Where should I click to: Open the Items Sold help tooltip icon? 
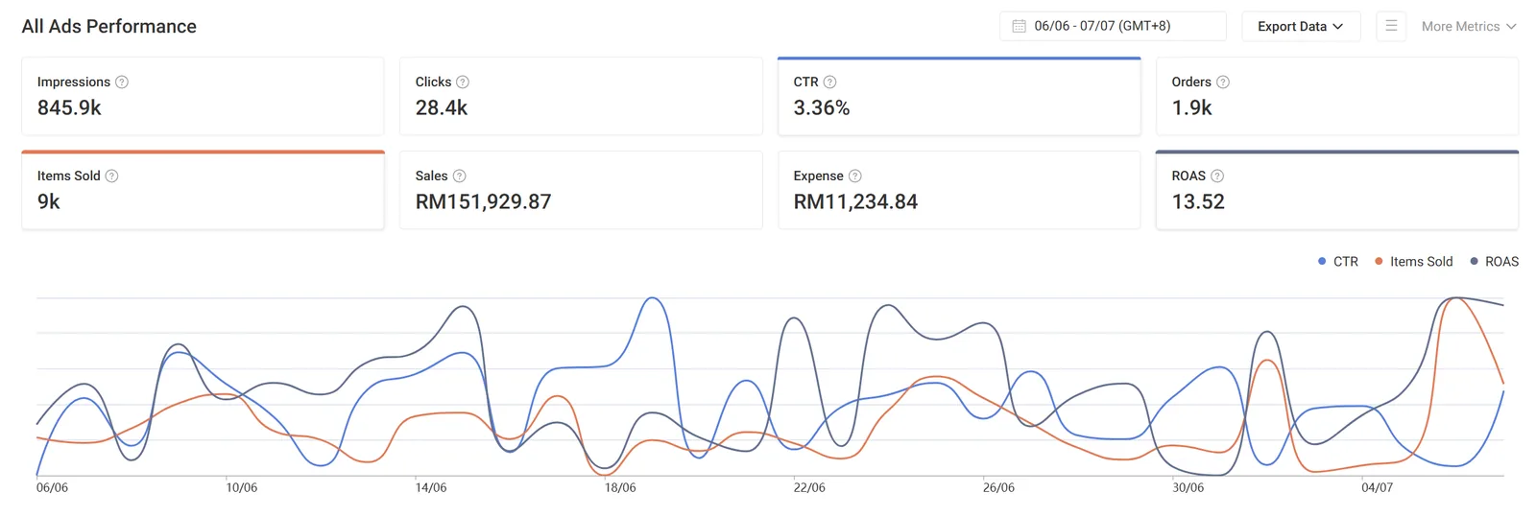pos(111,176)
